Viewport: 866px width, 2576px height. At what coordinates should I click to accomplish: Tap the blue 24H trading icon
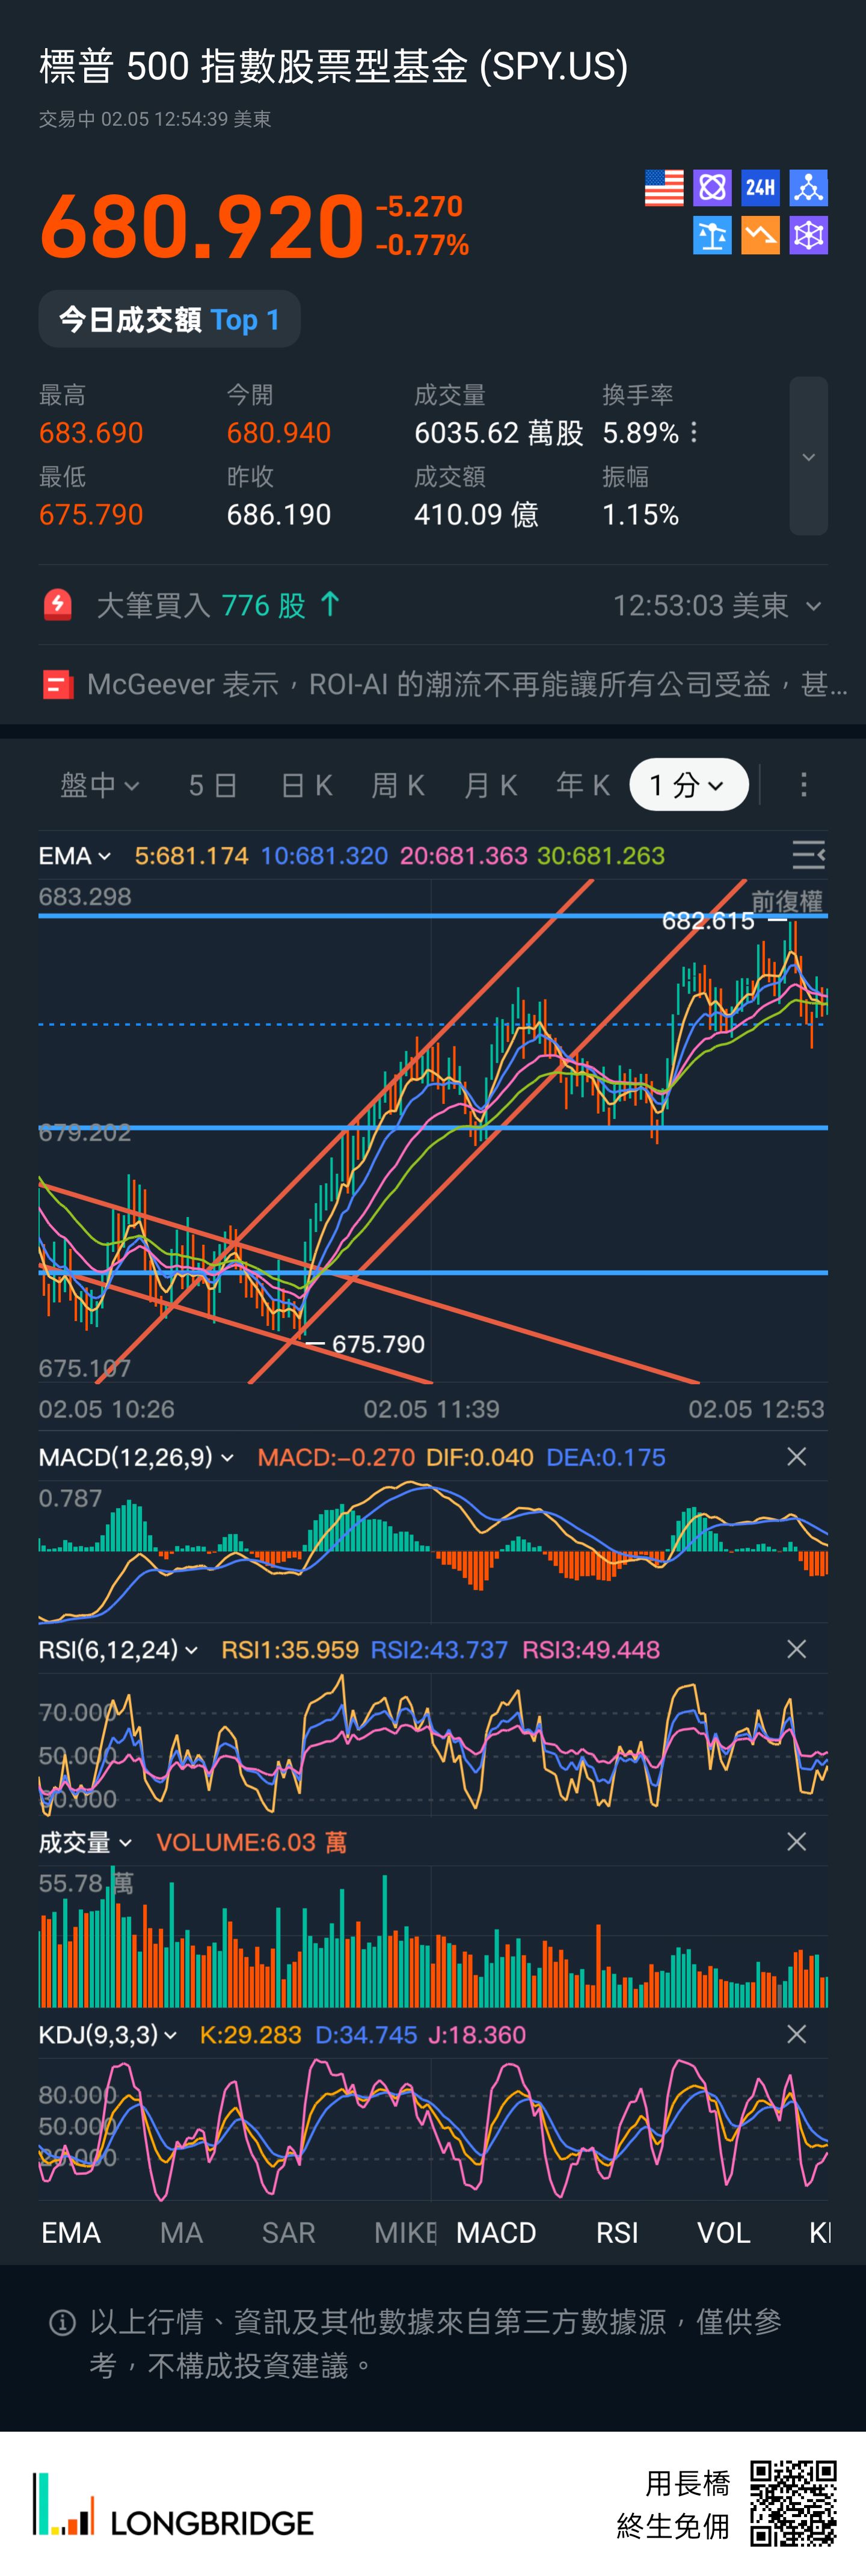760,187
